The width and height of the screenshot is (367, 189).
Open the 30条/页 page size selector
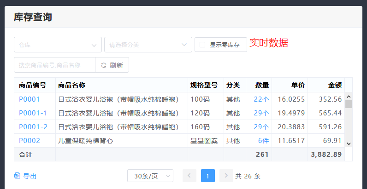(150, 176)
